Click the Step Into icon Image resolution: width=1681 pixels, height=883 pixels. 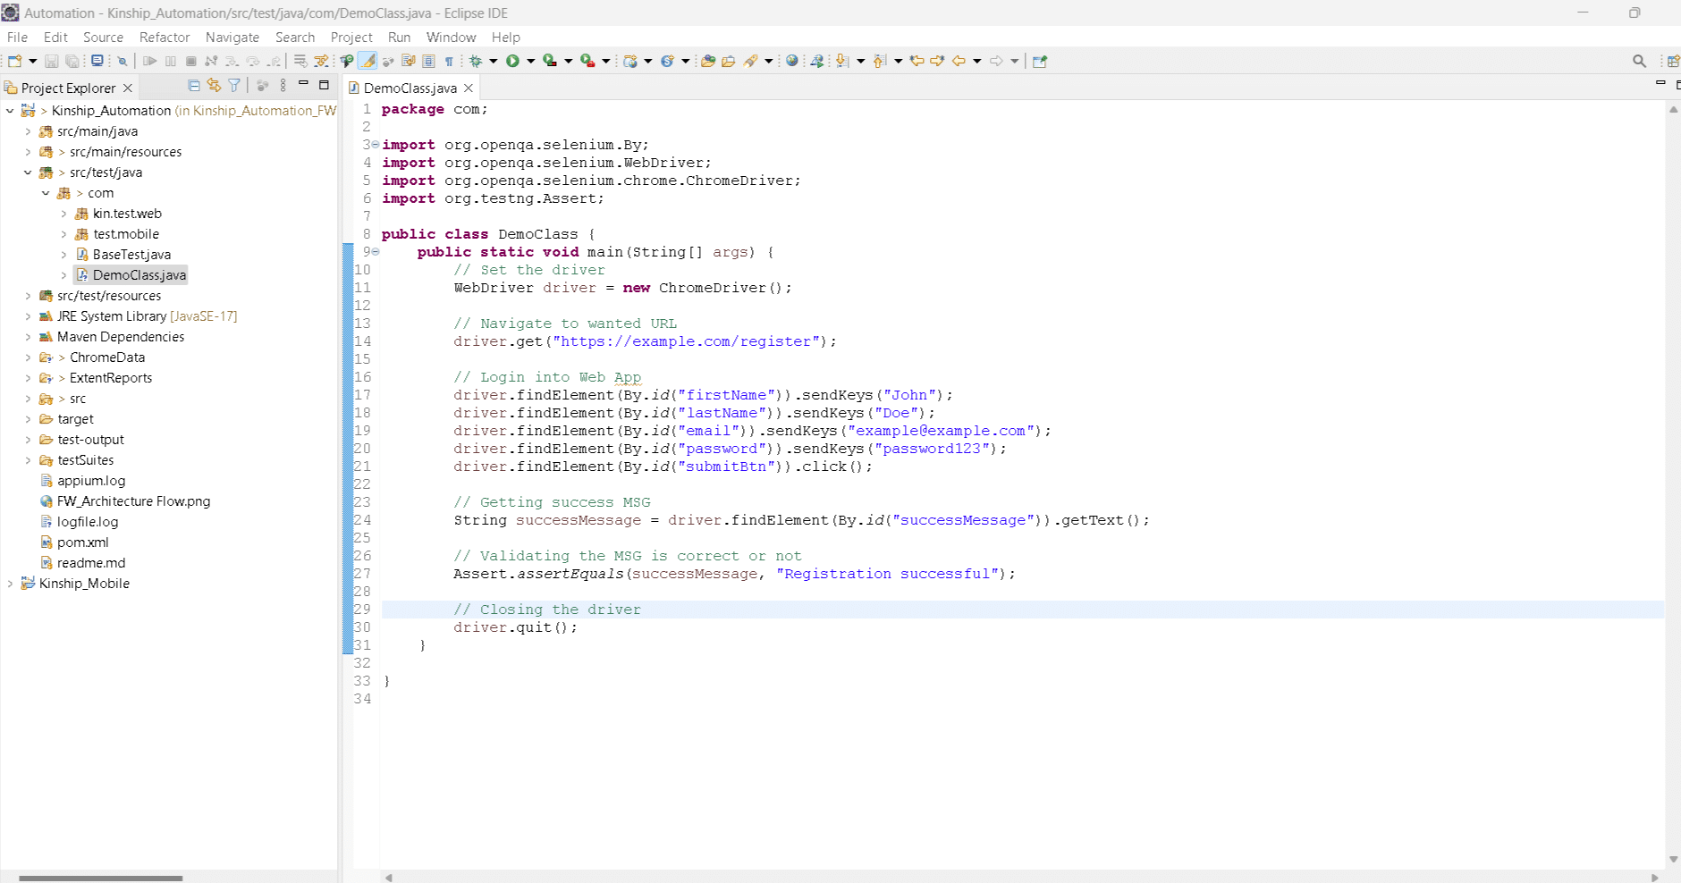coord(232,61)
